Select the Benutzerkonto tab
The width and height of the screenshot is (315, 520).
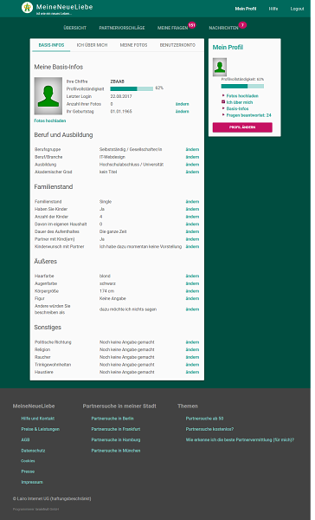(x=177, y=45)
